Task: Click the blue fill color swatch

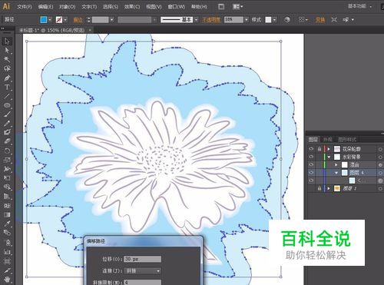Action: pyautogui.click(x=44, y=20)
